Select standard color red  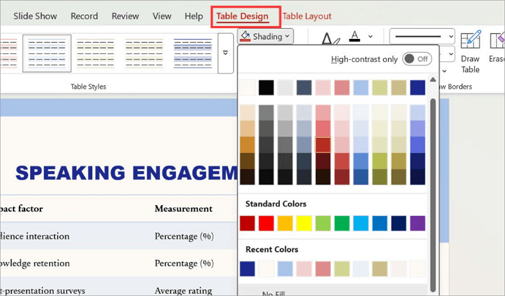[x=266, y=223]
